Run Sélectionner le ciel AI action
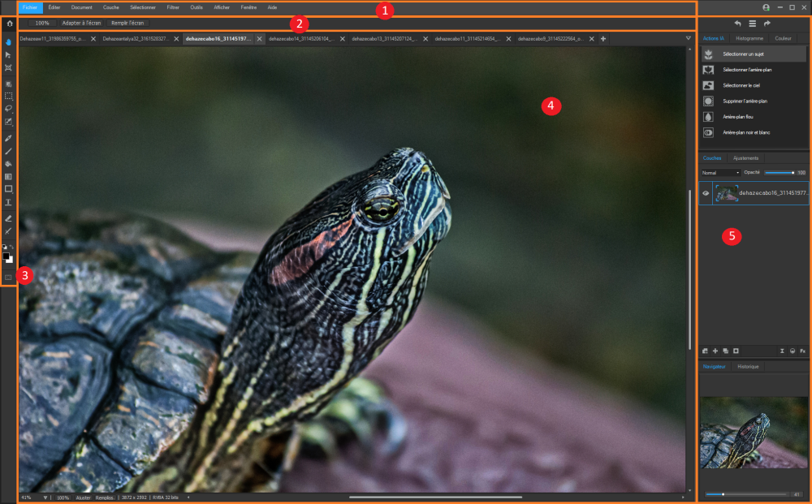Screen dimensions: 812x504 point(754,85)
